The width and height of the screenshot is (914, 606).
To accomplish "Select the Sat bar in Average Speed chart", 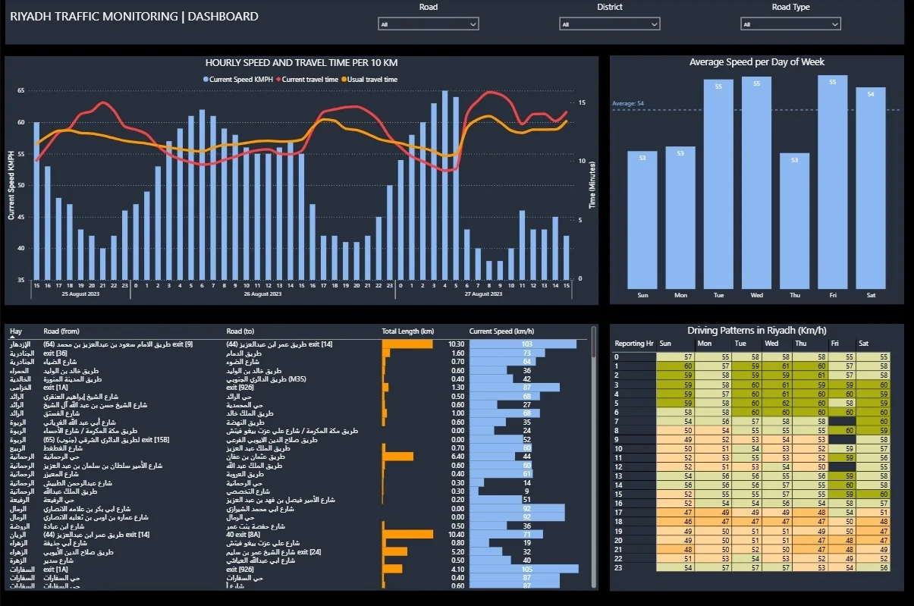I will coord(871,188).
